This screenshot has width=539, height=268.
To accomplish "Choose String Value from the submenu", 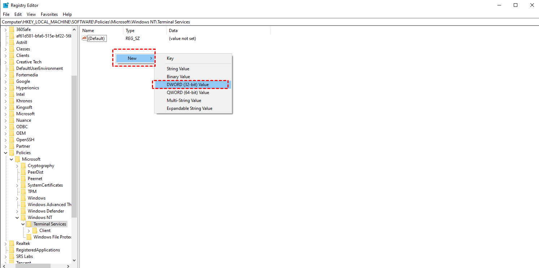I will click(x=193, y=69).
